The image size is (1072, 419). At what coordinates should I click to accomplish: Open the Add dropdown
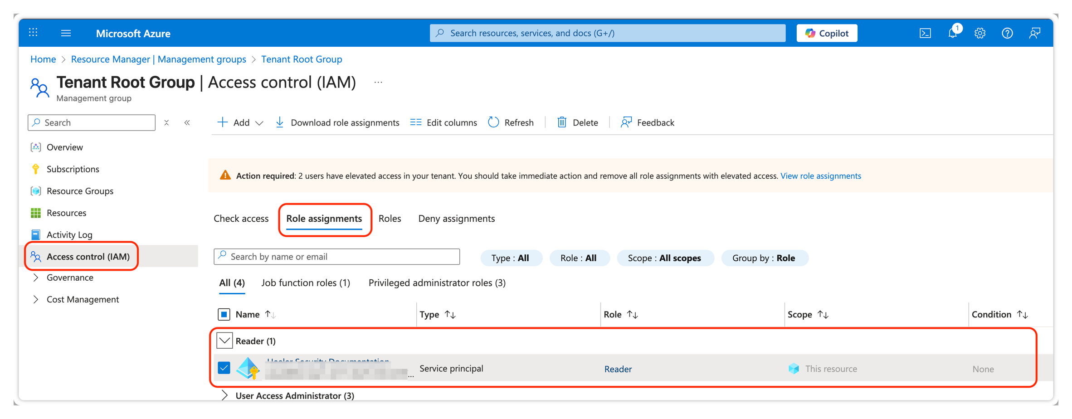coord(240,122)
